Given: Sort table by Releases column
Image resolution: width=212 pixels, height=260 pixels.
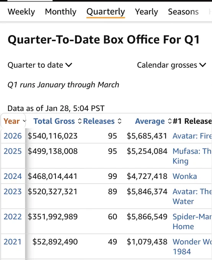Looking at the screenshot, I should pyautogui.click(x=102, y=121).
